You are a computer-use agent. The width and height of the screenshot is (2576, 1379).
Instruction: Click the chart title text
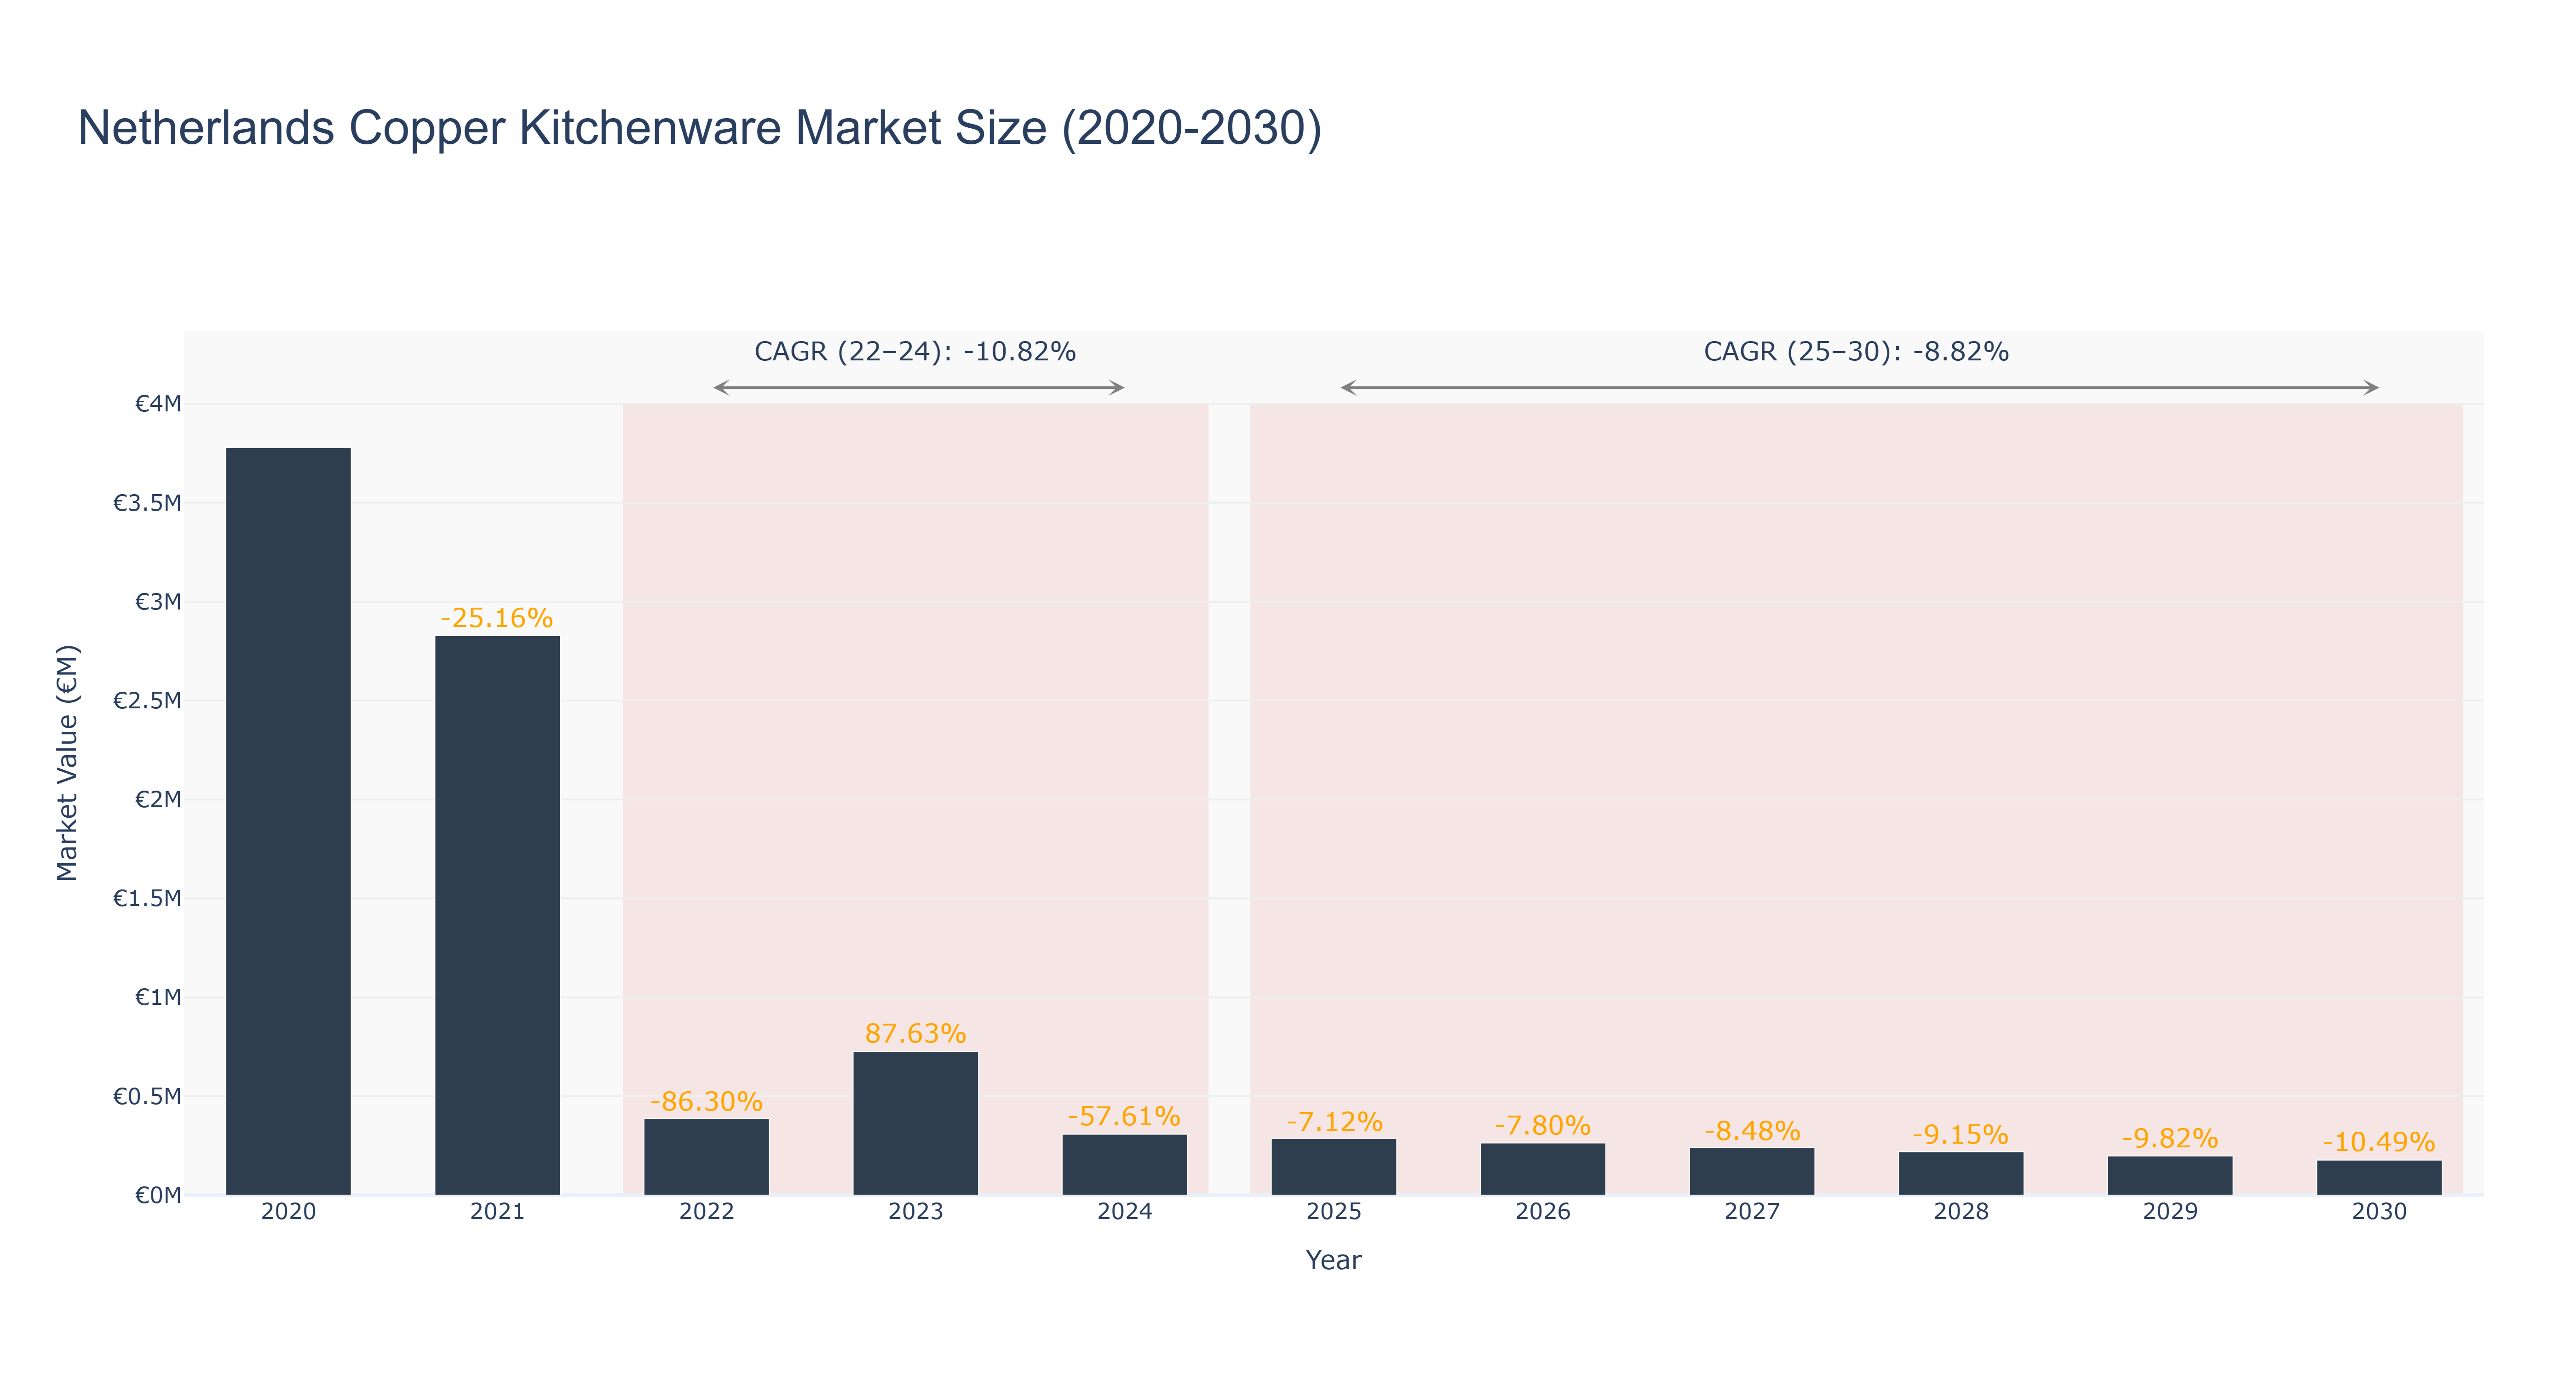pyautogui.click(x=700, y=128)
